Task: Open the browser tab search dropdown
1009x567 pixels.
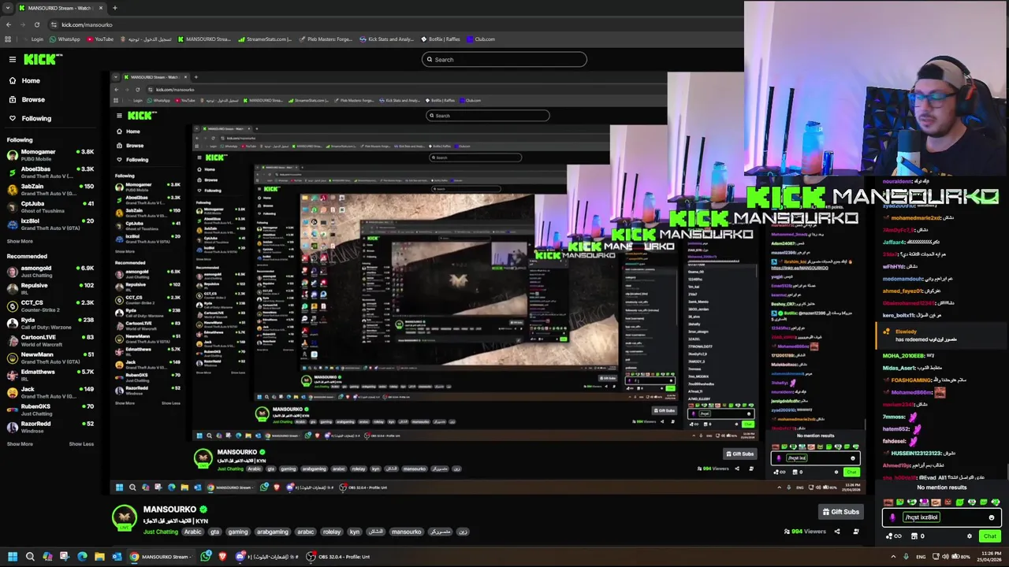Action: [8, 8]
